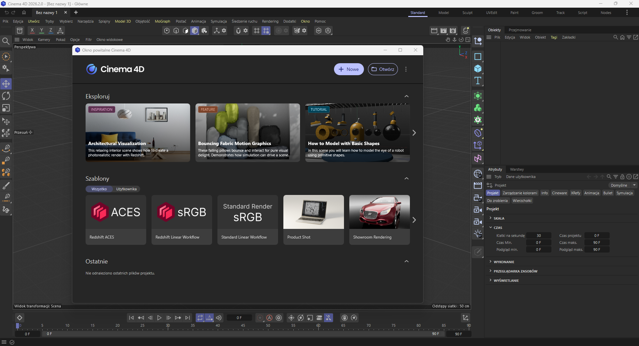This screenshot has height=346, width=639.
Task: Expand the WYKONANIE group
Action: click(x=490, y=261)
